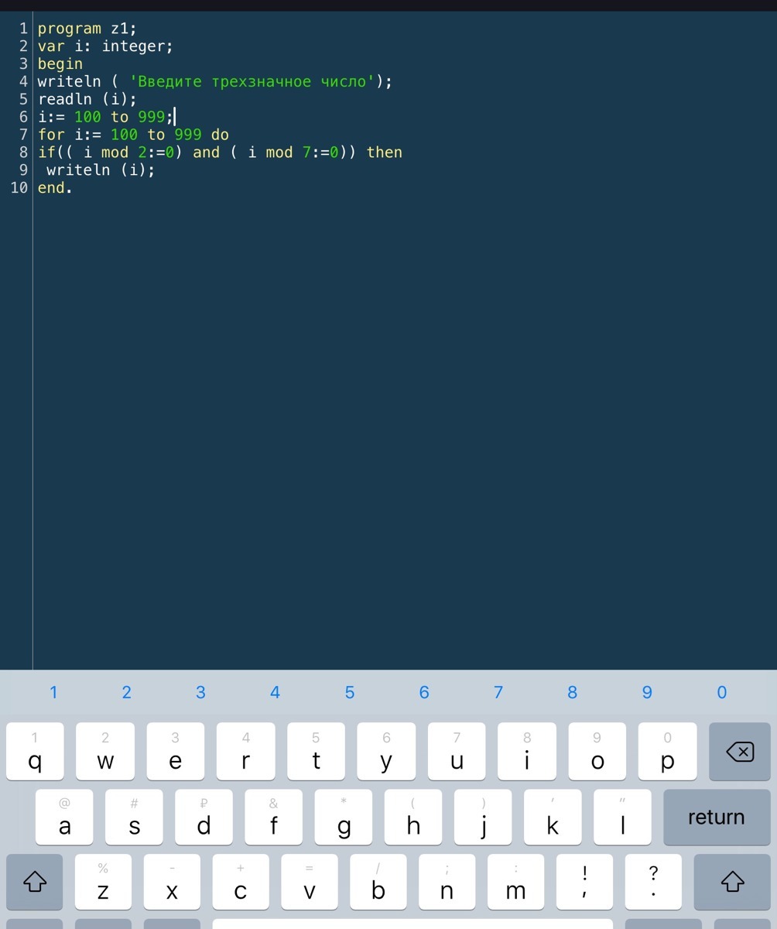The image size is (777, 929).
Task: Tap the question mark and period key
Action: (x=653, y=883)
